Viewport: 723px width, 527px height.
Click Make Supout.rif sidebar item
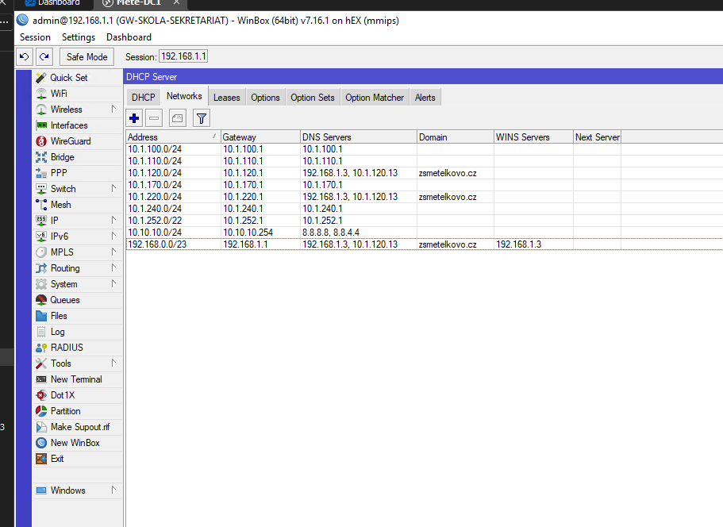point(79,427)
